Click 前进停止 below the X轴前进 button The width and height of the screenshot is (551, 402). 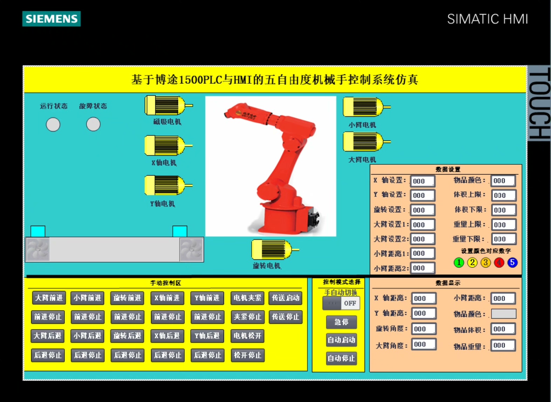[x=167, y=317]
